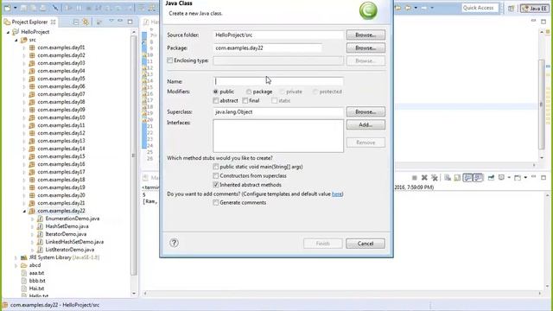
Task: Uncheck Inherited abstract methods option
Action: coord(215,184)
